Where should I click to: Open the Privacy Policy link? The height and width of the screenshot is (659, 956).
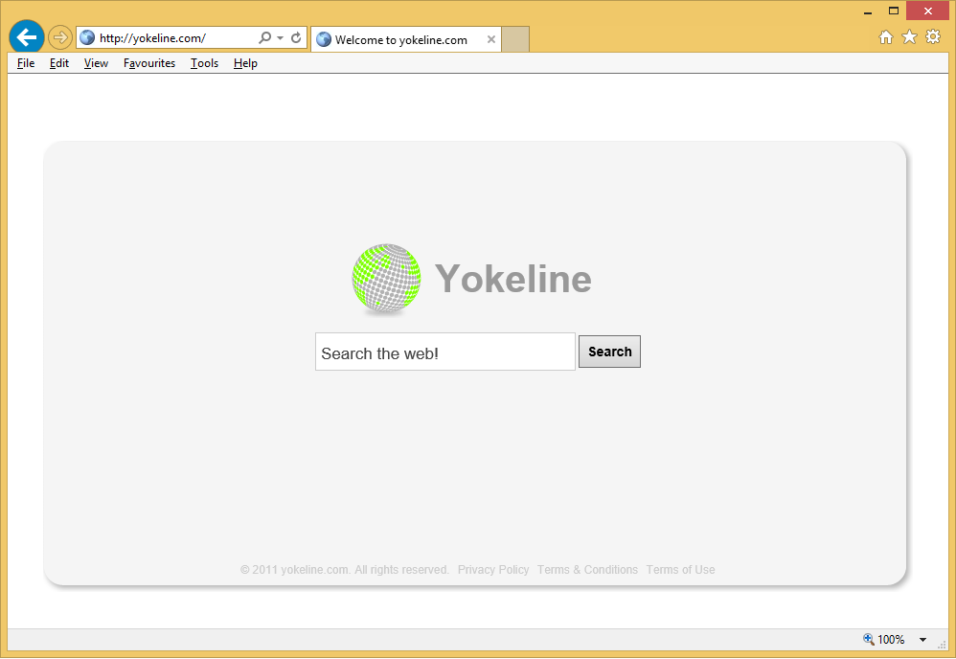[493, 570]
